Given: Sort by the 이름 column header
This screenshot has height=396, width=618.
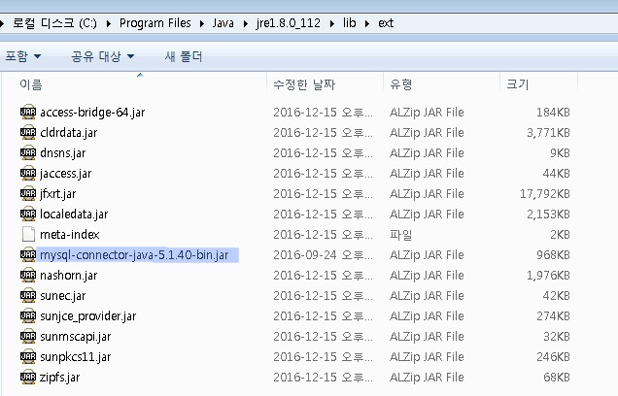Looking at the screenshot, I should click(x=134, y=84).
